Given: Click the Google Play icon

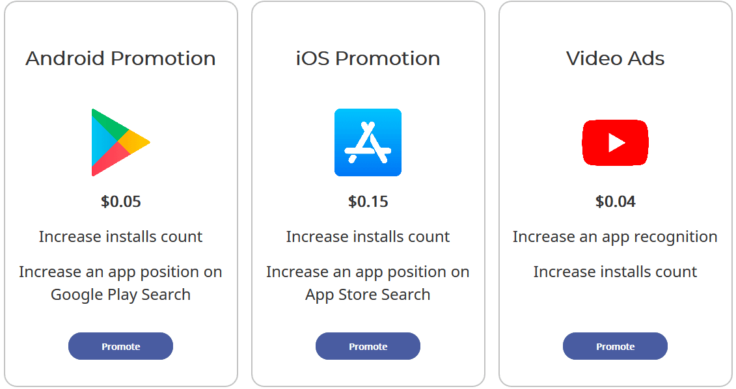Looking at the screenshot, I should pos(120,142).
